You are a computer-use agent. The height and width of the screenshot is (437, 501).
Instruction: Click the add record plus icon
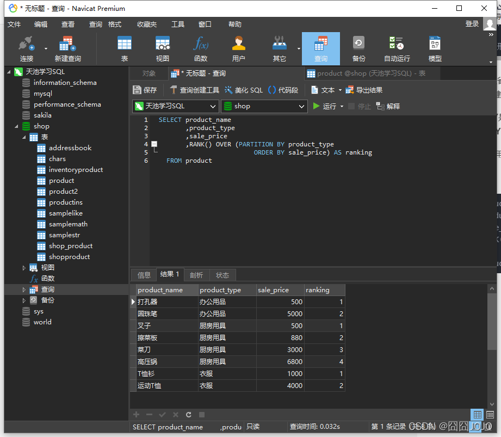point(137,415)
